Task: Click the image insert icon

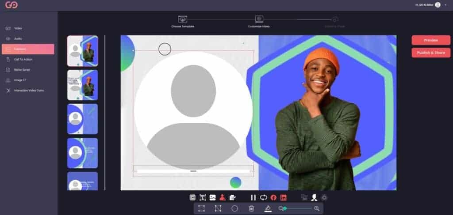Action: coord(213,198)
